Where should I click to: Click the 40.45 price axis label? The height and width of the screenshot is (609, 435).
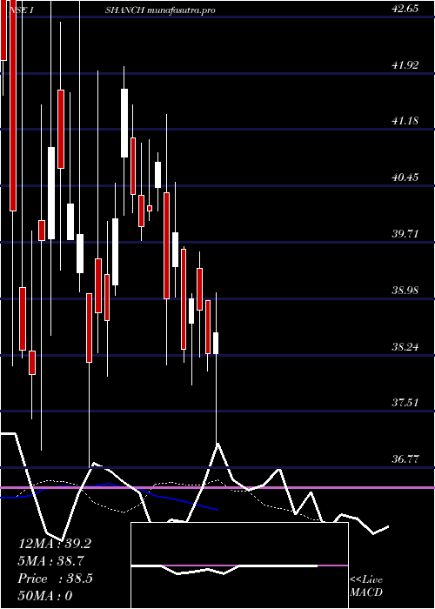[x=405, y=177]
